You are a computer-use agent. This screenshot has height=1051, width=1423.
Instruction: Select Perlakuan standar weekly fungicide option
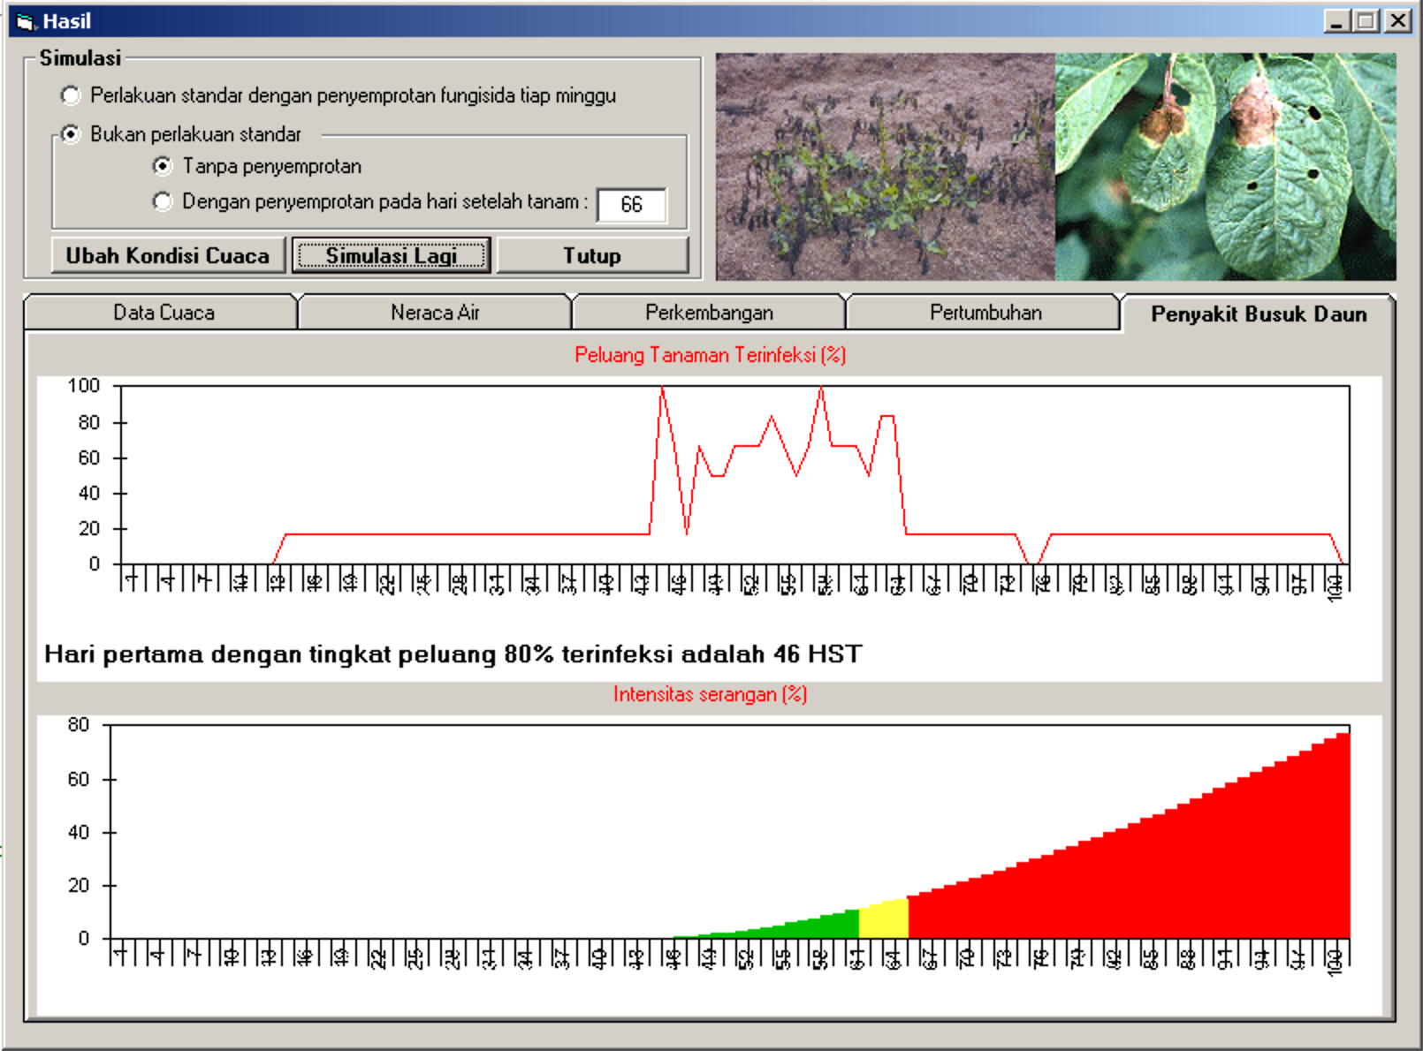(71, 95)
